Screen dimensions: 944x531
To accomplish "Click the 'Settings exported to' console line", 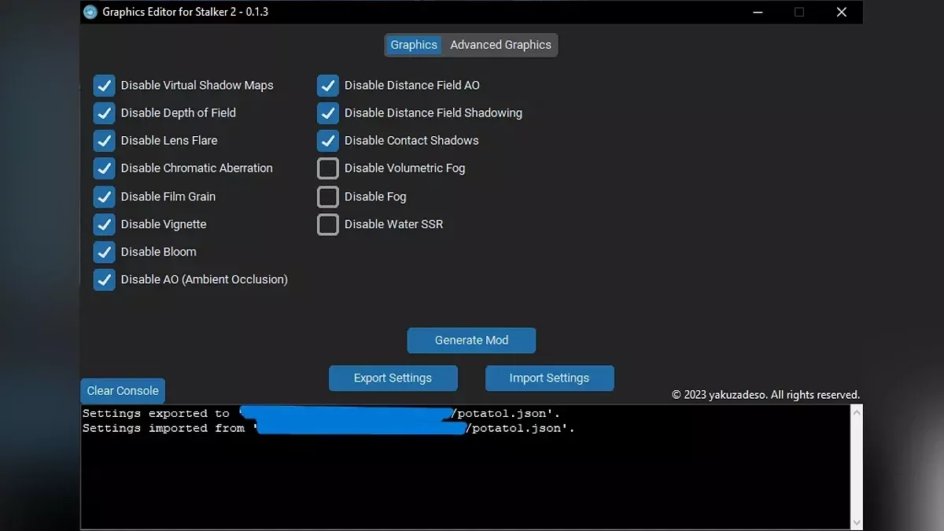I will 321,413.
